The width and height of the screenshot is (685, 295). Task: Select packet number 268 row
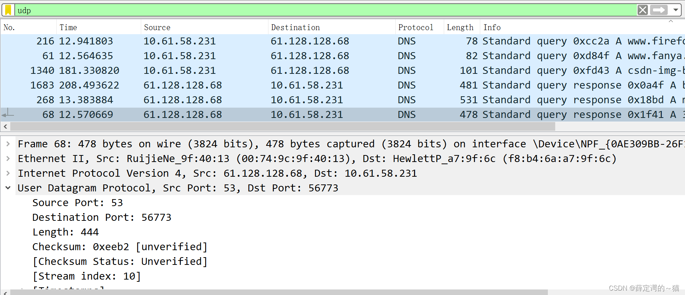coord(342,100)
